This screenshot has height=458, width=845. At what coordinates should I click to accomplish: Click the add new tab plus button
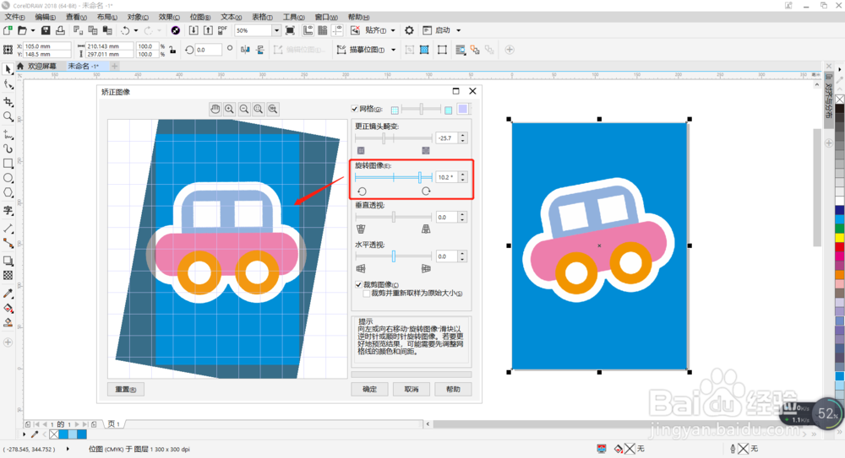[114, 66]
